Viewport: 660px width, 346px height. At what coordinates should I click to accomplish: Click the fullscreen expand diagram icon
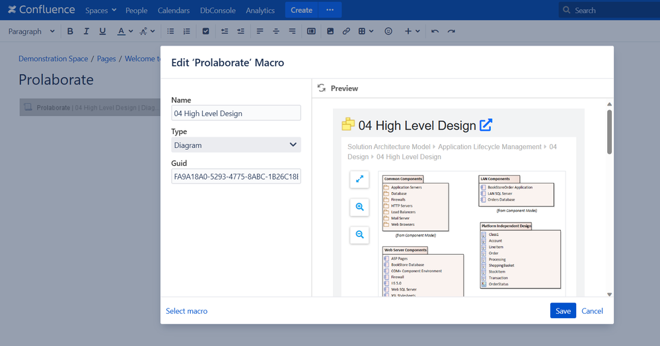tap(359, 180)
